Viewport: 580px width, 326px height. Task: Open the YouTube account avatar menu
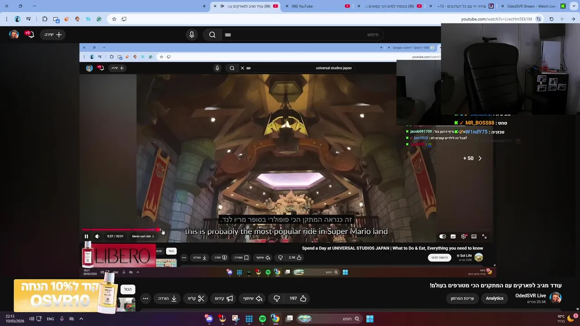click(x=14, y=34)
